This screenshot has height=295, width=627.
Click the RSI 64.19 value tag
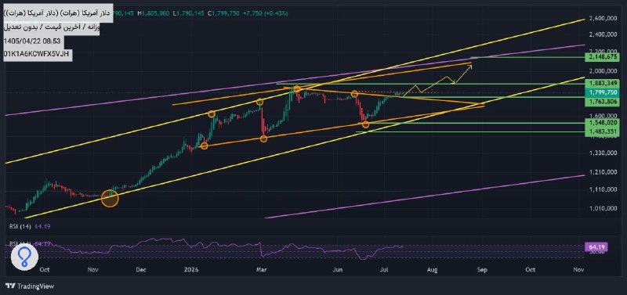click(596, 247)
